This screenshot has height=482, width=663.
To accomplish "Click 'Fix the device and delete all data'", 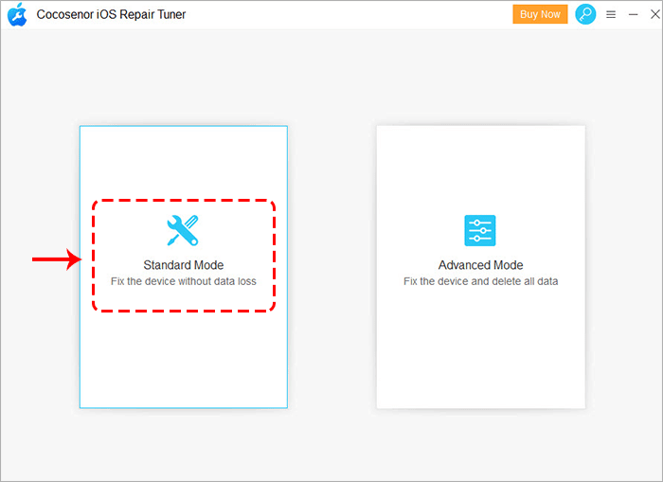I will pos(481,281).
